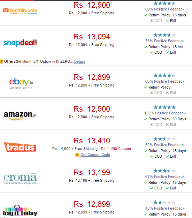Click the Croma Electronics Megastore logo
Screen dimensions: 192x218
tap(20, 179)
